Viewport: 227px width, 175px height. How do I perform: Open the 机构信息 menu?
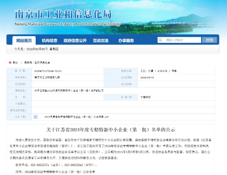50,40
